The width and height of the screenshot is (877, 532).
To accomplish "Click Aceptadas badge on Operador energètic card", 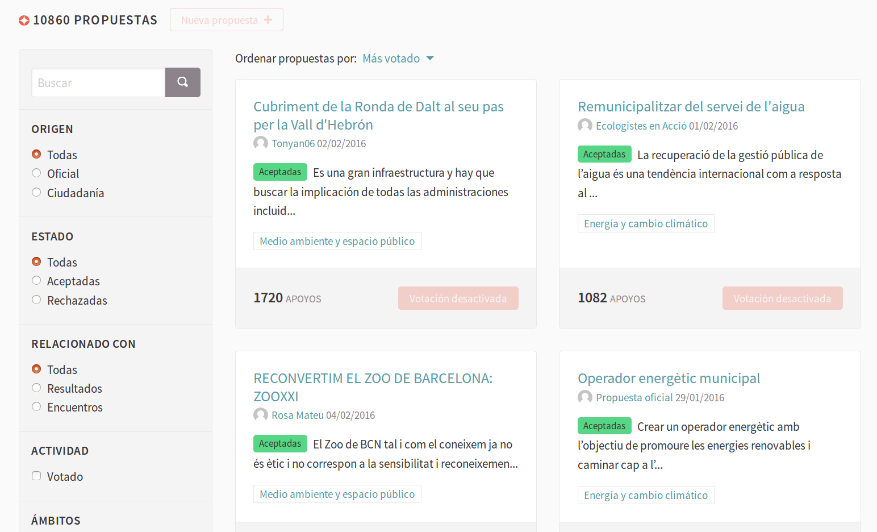I will (604, 426).
